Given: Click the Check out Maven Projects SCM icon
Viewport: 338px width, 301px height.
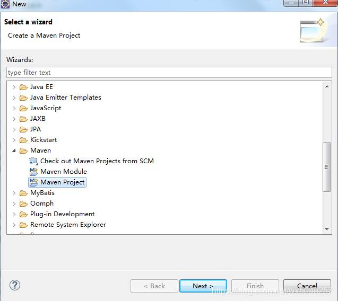Looking at the screenshot, I should coord(33,161).
